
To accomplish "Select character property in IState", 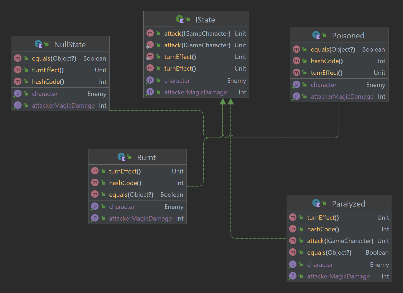I will [x=177, y=81].
